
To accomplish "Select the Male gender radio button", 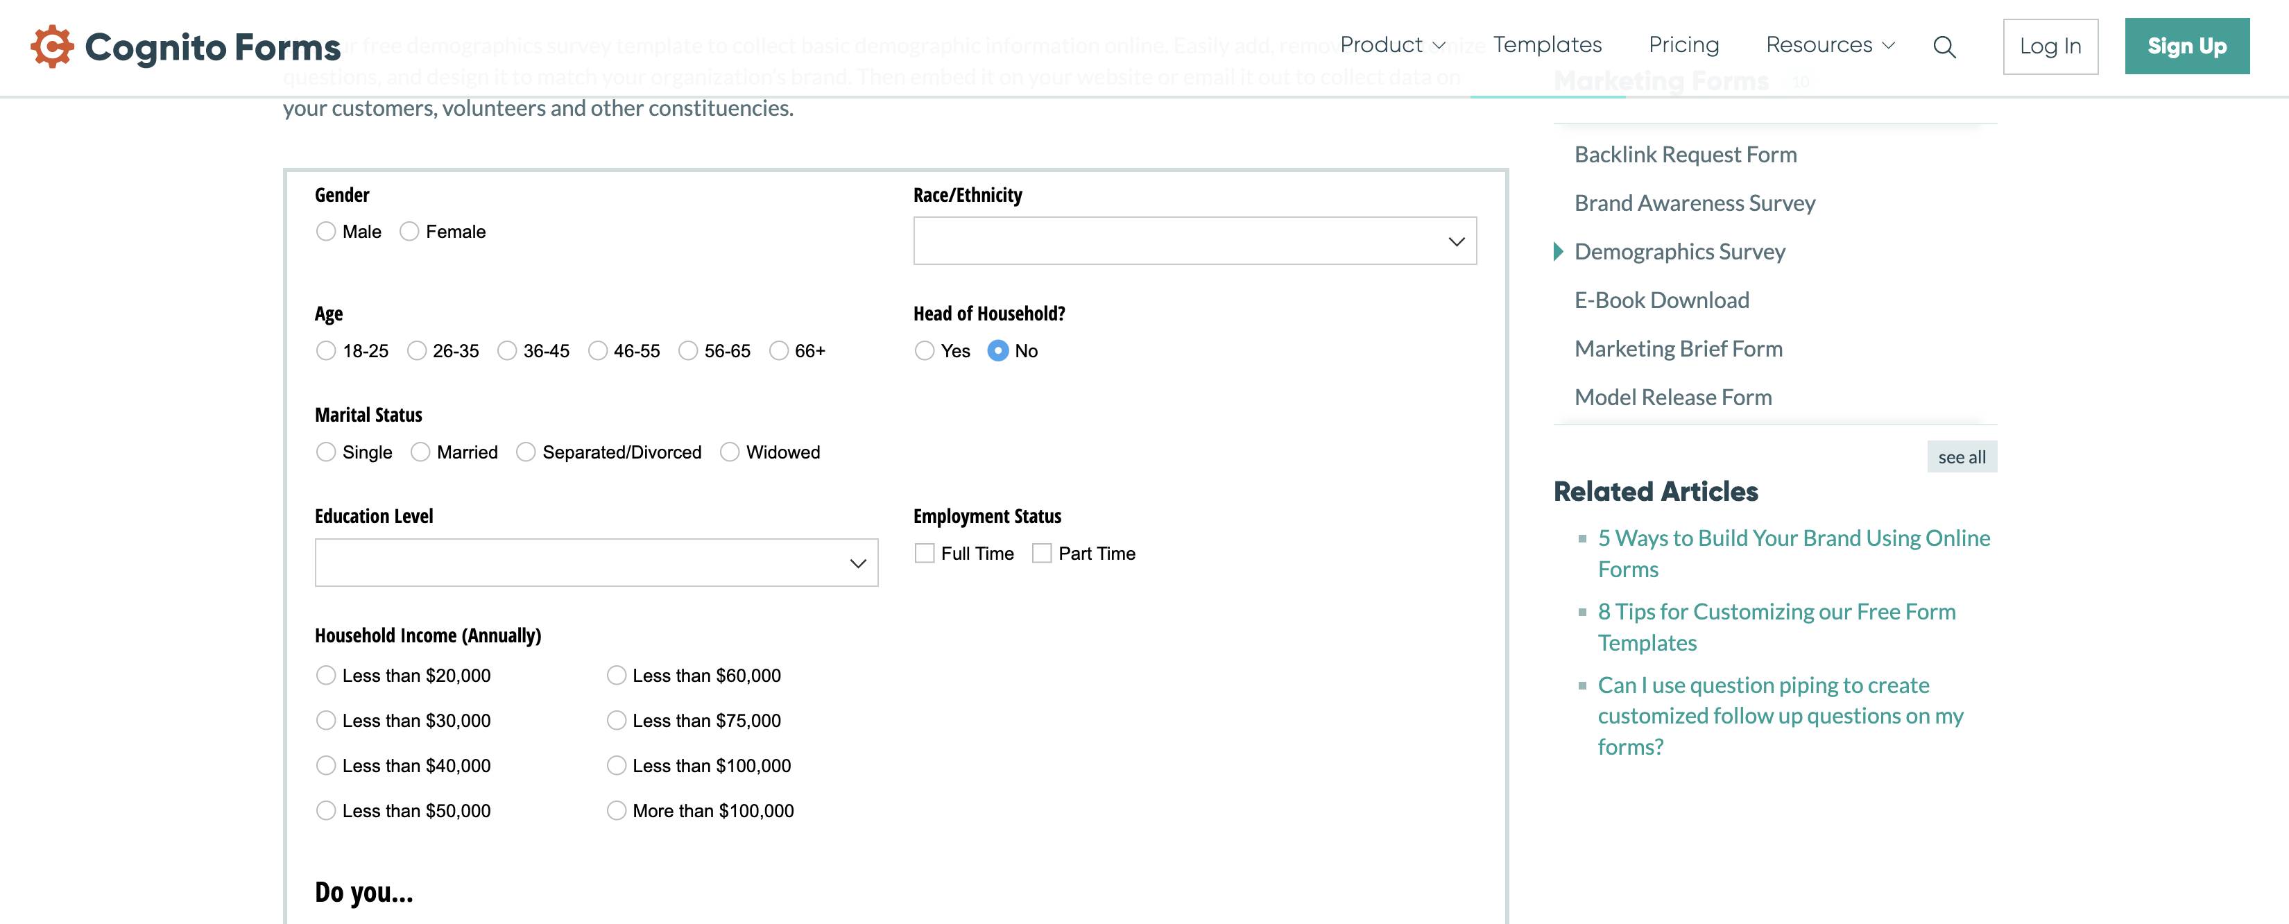I will click(x=325, y=231).
